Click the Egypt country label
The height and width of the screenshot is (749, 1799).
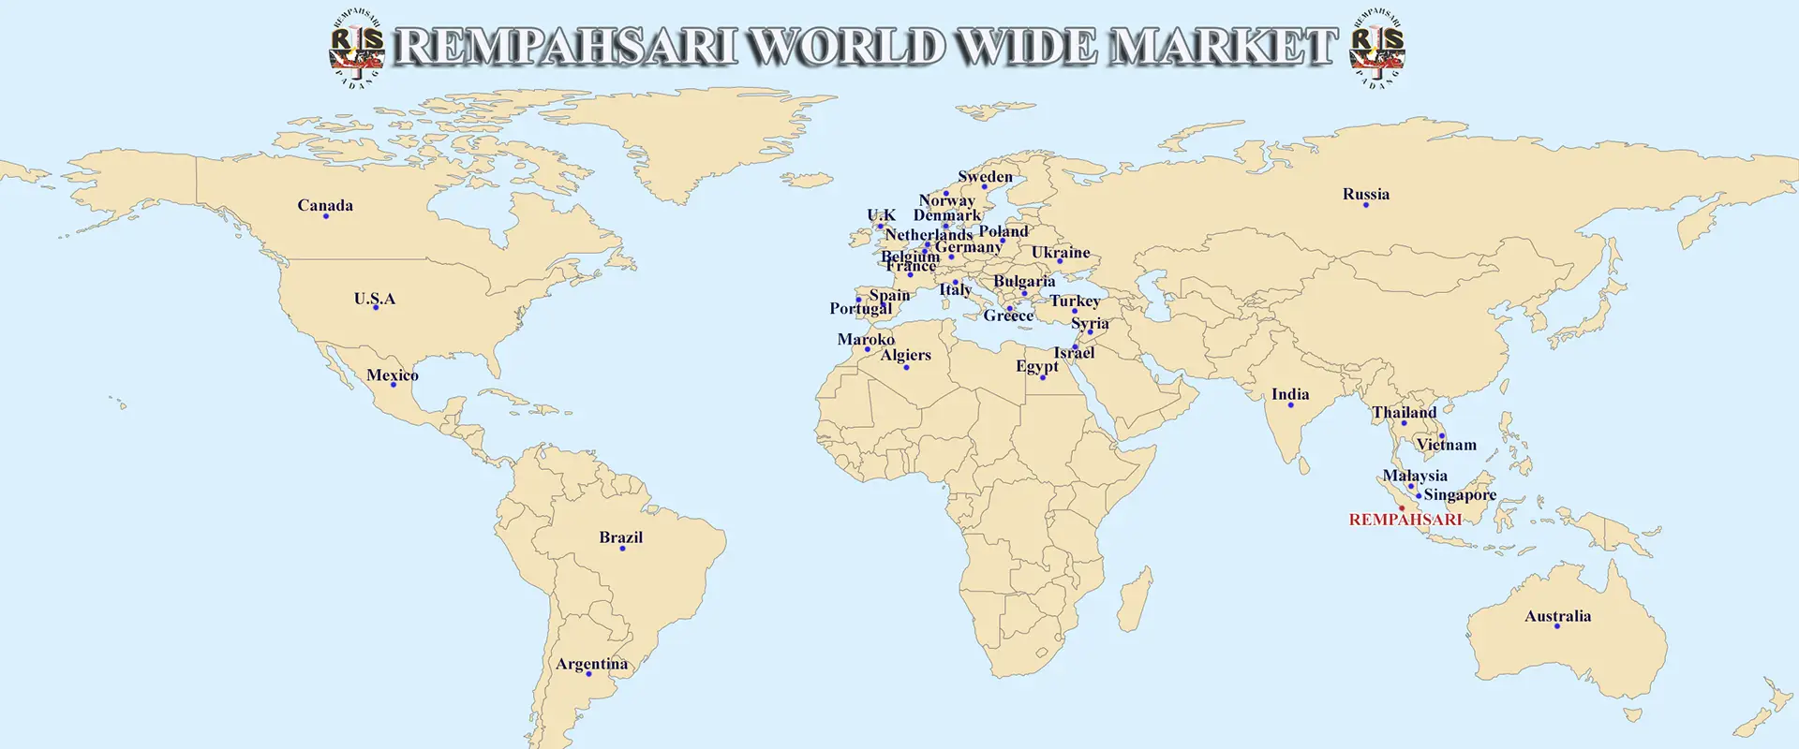coord(1036,366)
